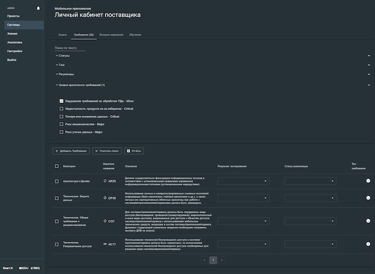Click the sync icon beside DP39
The image size is (375, 274).
[x=105, y=198]
